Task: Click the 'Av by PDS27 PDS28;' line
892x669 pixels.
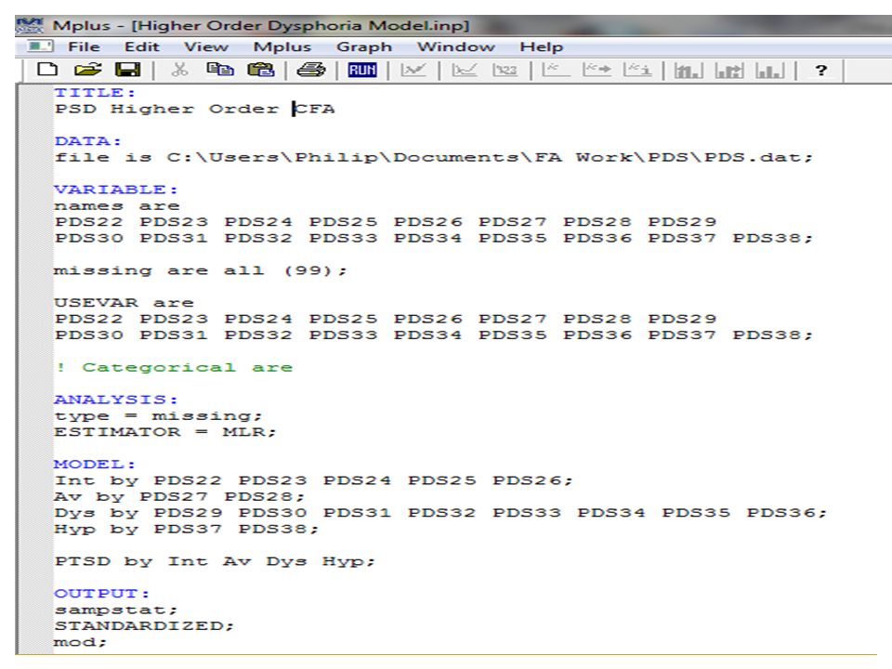Action: (179, 496)
